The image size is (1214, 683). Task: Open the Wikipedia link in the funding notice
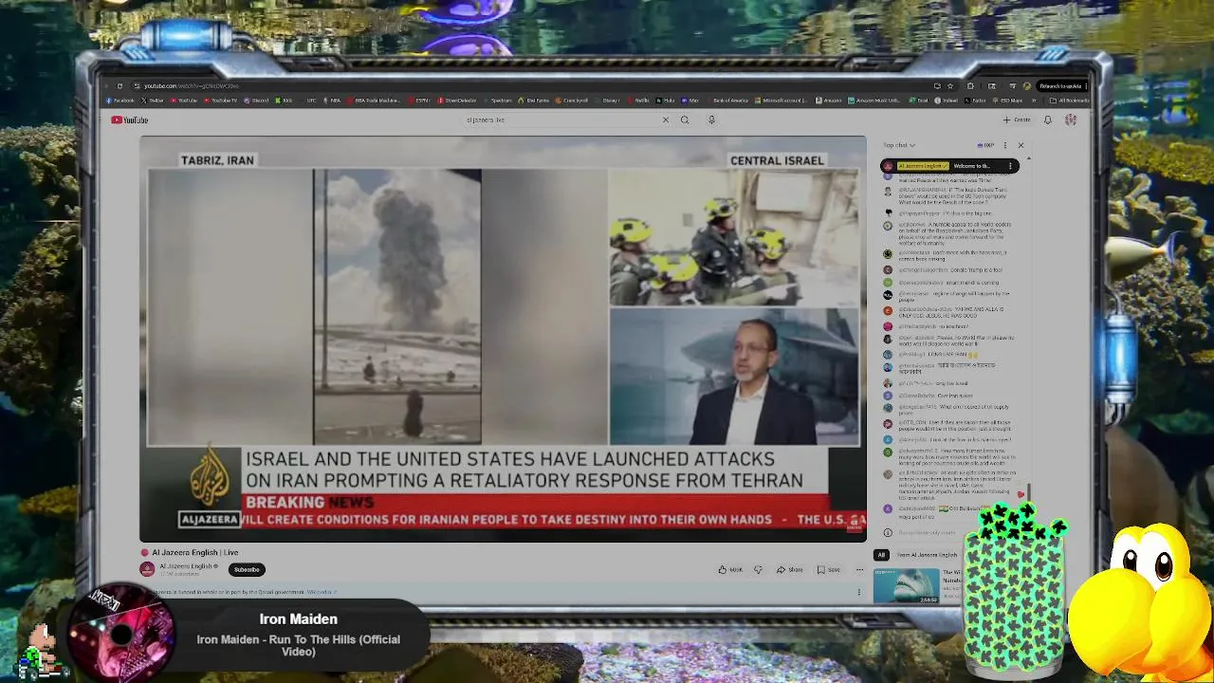tap(322, 591)
